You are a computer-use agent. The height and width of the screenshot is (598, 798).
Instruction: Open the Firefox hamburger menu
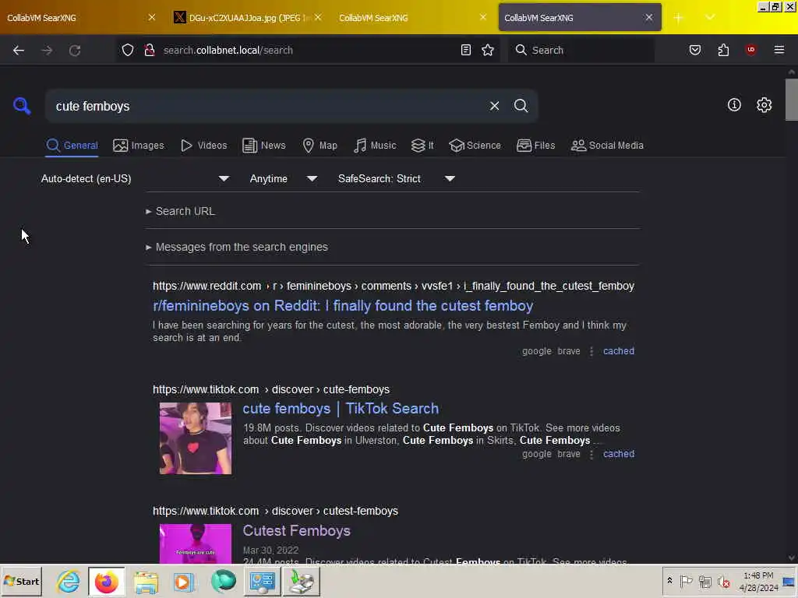point(779,50)
